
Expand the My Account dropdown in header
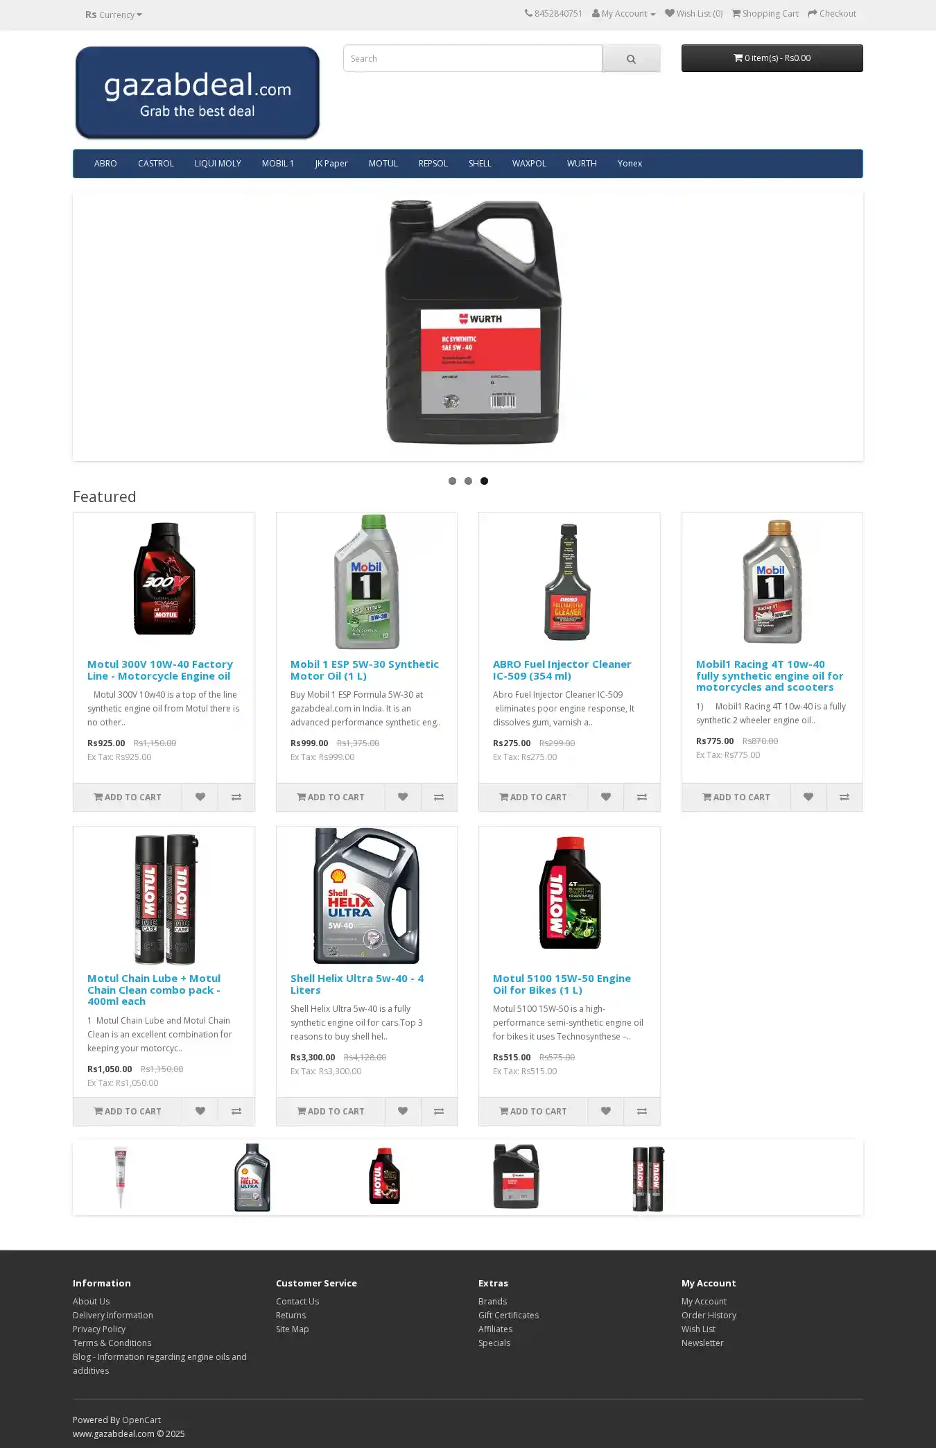tap(623, 14)
